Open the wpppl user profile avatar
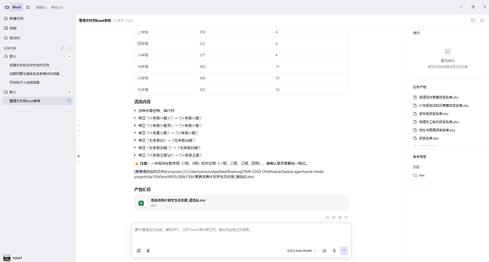 (x=7, y=258)
